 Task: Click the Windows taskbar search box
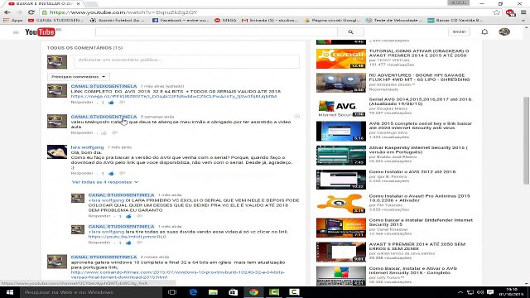pyautogui.click(x=91, y=292)
